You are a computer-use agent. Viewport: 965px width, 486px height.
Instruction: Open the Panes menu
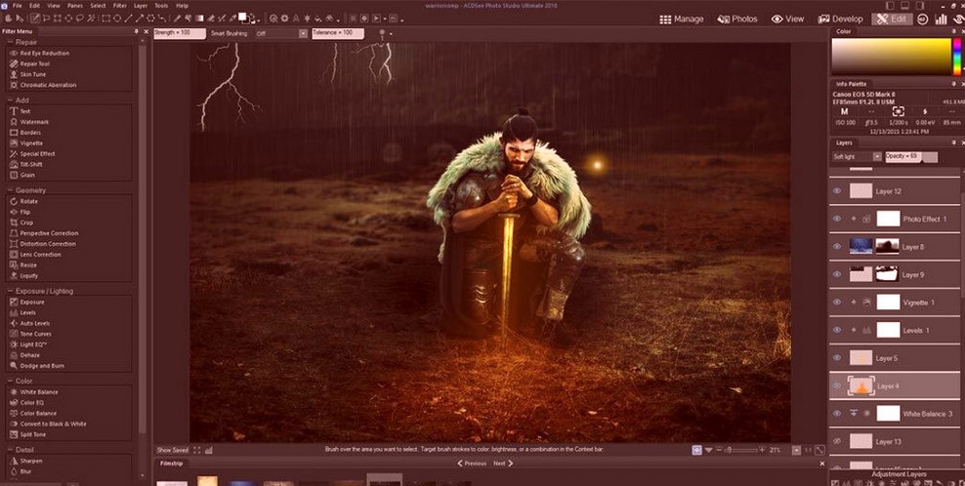pos(75,6)
